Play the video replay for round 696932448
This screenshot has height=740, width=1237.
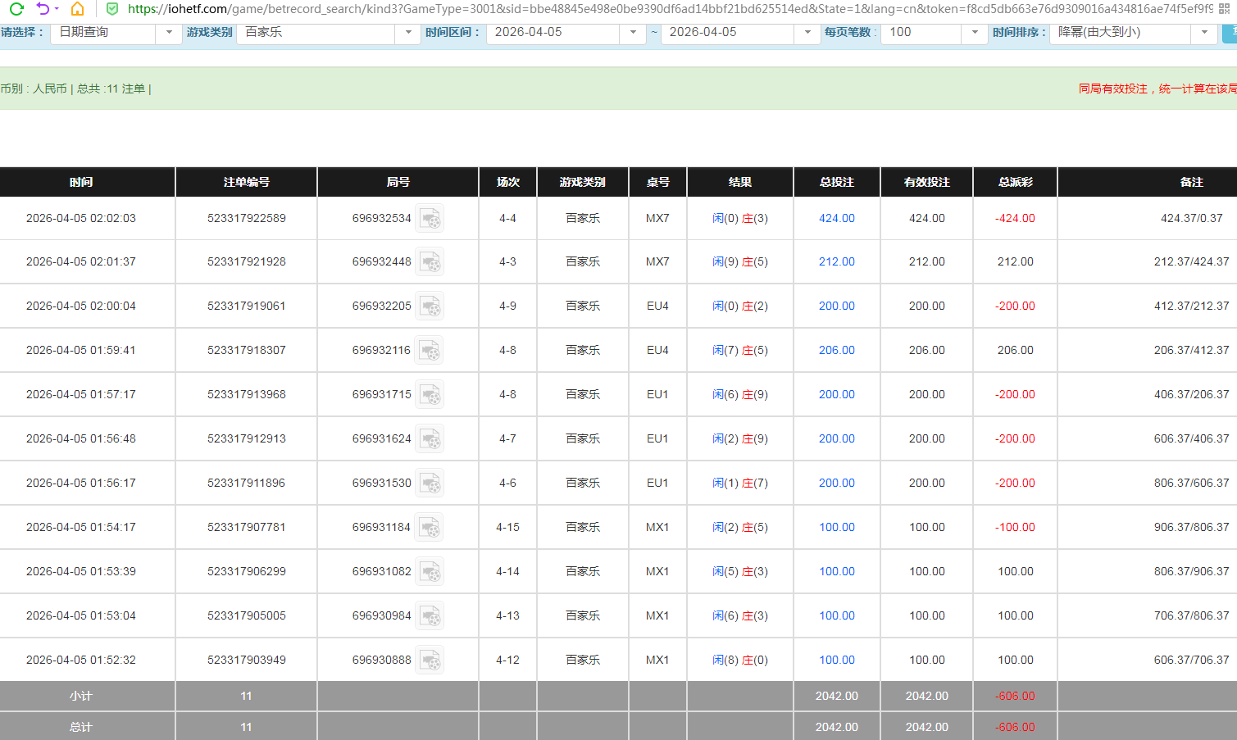point(430,262)
